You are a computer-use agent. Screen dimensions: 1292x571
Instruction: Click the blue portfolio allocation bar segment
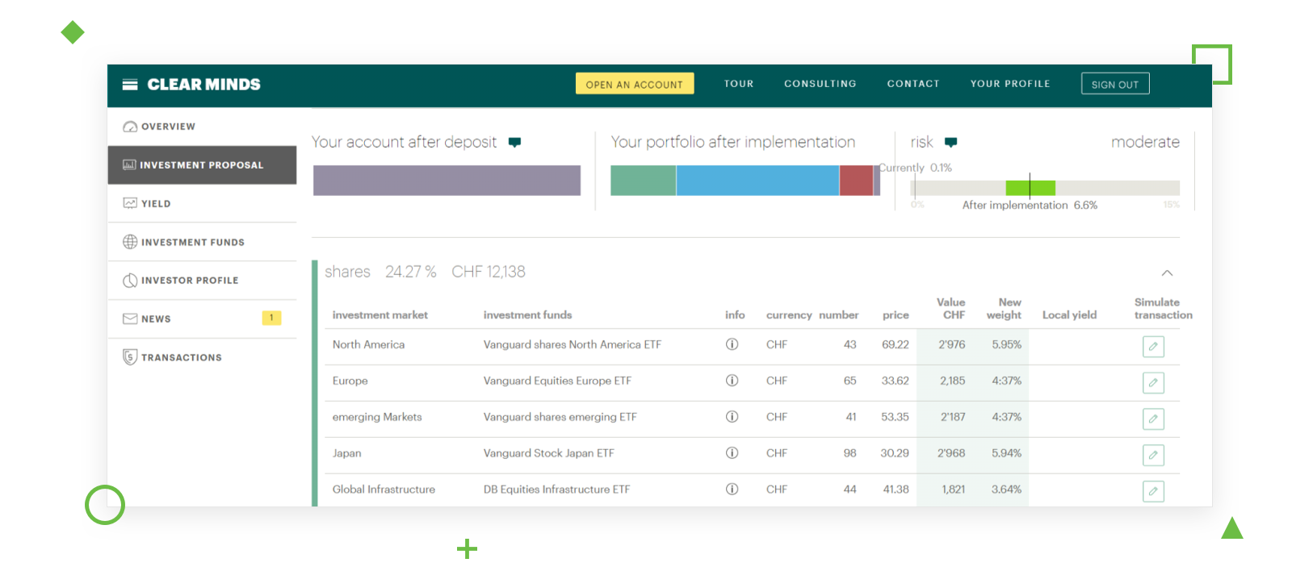point(757,181)
